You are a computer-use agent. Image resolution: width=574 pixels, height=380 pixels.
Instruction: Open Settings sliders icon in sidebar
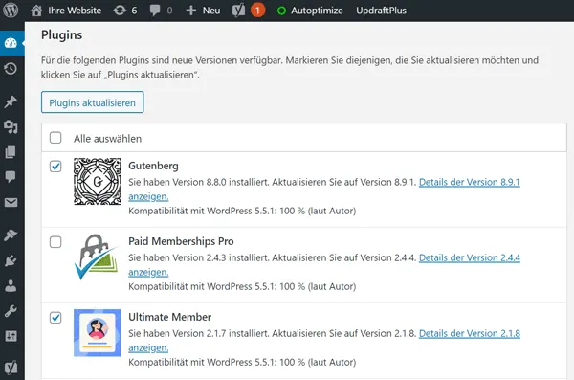pos(11,336)
